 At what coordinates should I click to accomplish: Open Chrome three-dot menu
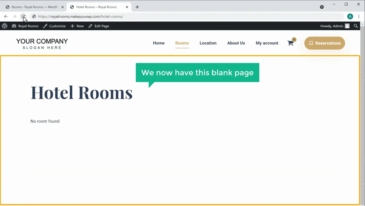359,17
